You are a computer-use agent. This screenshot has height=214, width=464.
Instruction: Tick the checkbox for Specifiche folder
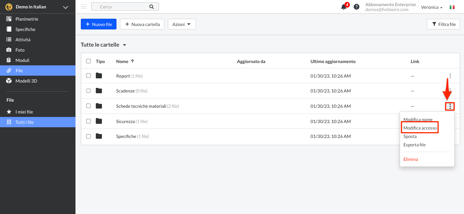pyautogui.click(x=89, y=136)
